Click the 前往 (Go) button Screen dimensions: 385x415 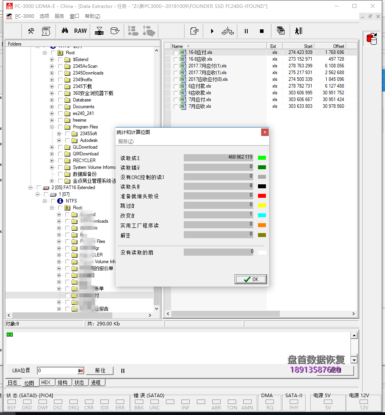click(100, 370)
